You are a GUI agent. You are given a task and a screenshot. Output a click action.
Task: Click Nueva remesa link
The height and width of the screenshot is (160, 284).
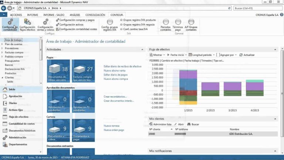(111, 126)
